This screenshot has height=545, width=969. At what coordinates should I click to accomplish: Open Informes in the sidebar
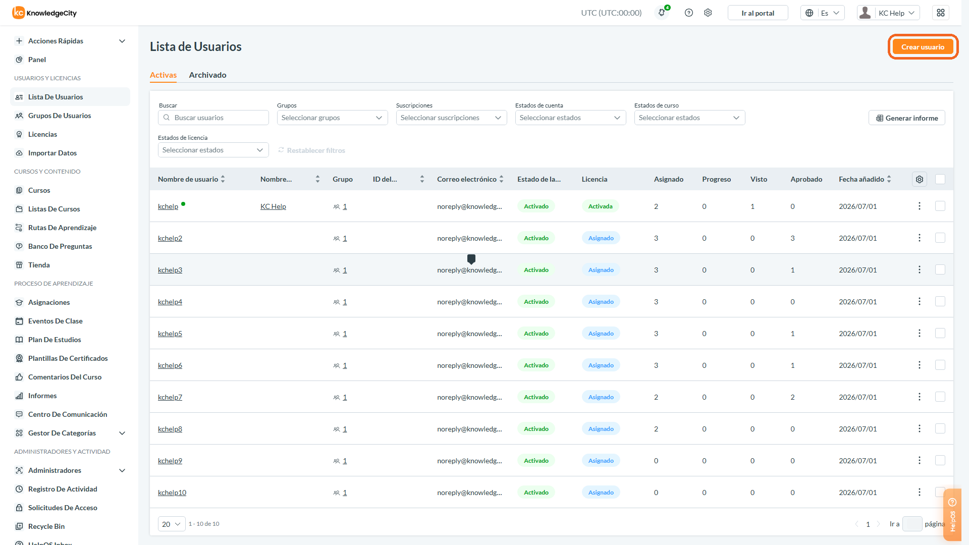point(70,396)
